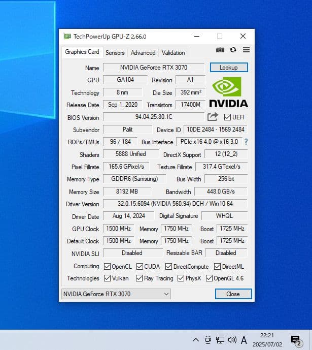Click the NVIDIA logo image
Image resolution: width=312 pixels, height=350 pixels.
click(229, 92)
